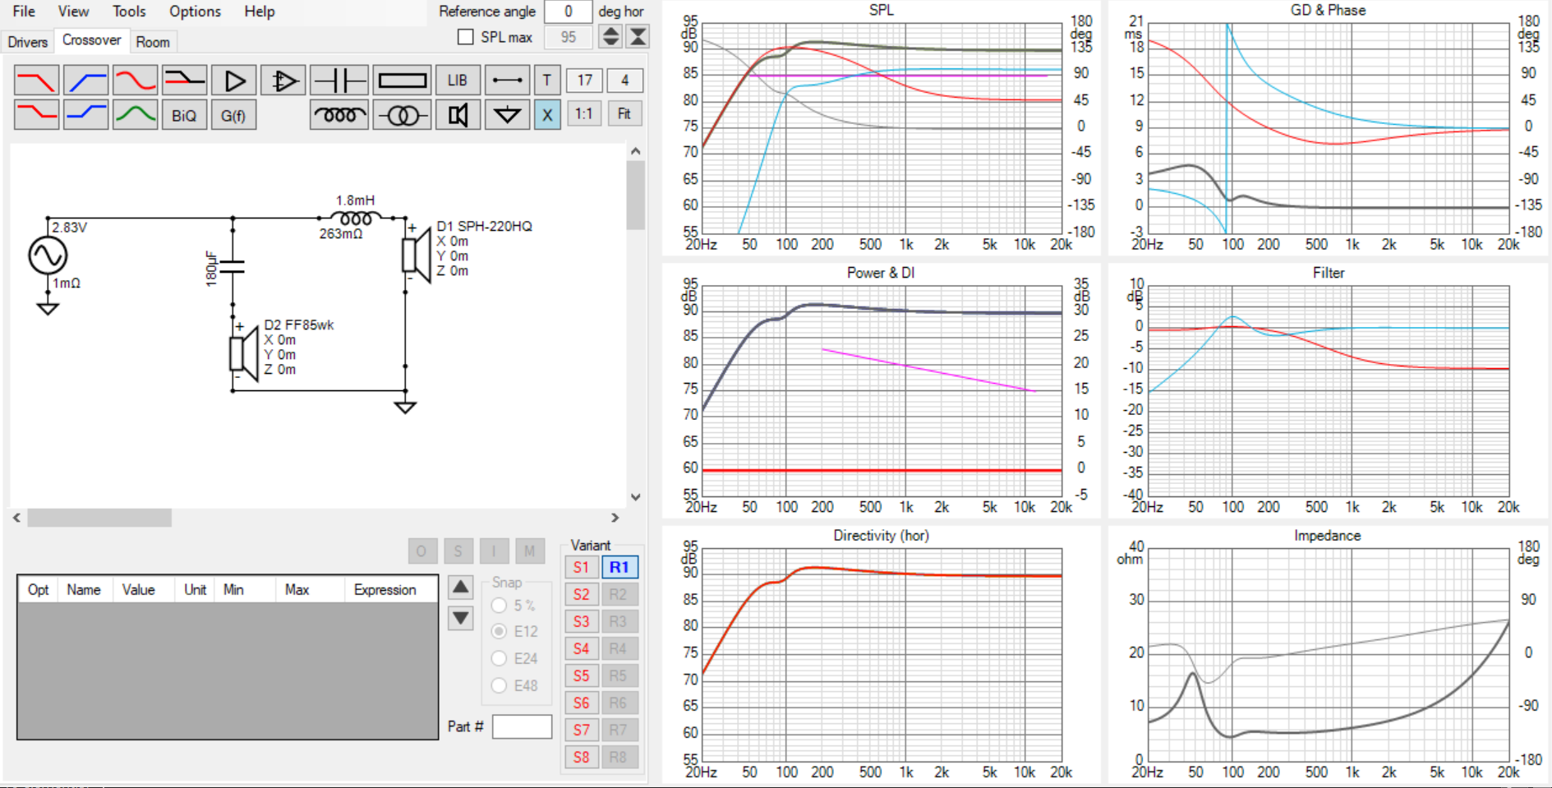Viewport: 1552px width, 788px height.
Task: Add the red all-pass S-curve block
Action: tap(135, 81)
